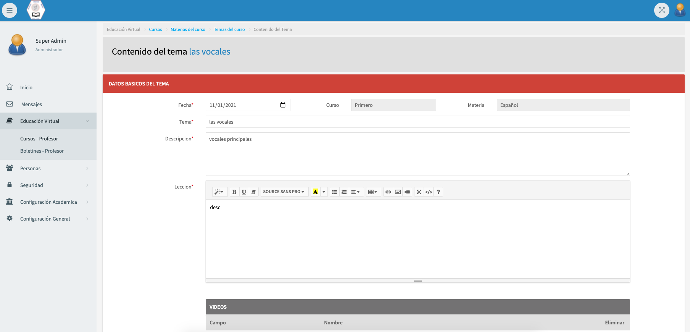Insert a link using the chain icon
This screenshot has width=690, height=332.
click(x=388, y=192)
